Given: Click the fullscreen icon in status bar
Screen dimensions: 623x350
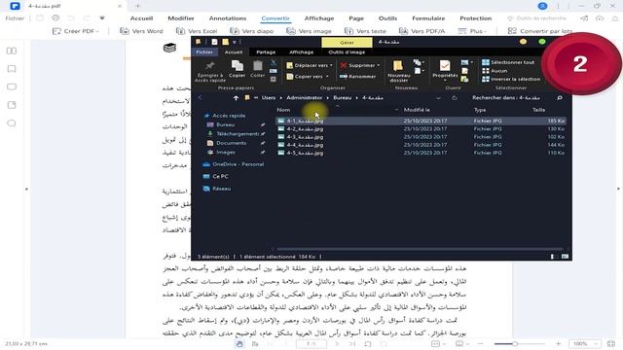Looking at the screenshot, I should [611, 343].
